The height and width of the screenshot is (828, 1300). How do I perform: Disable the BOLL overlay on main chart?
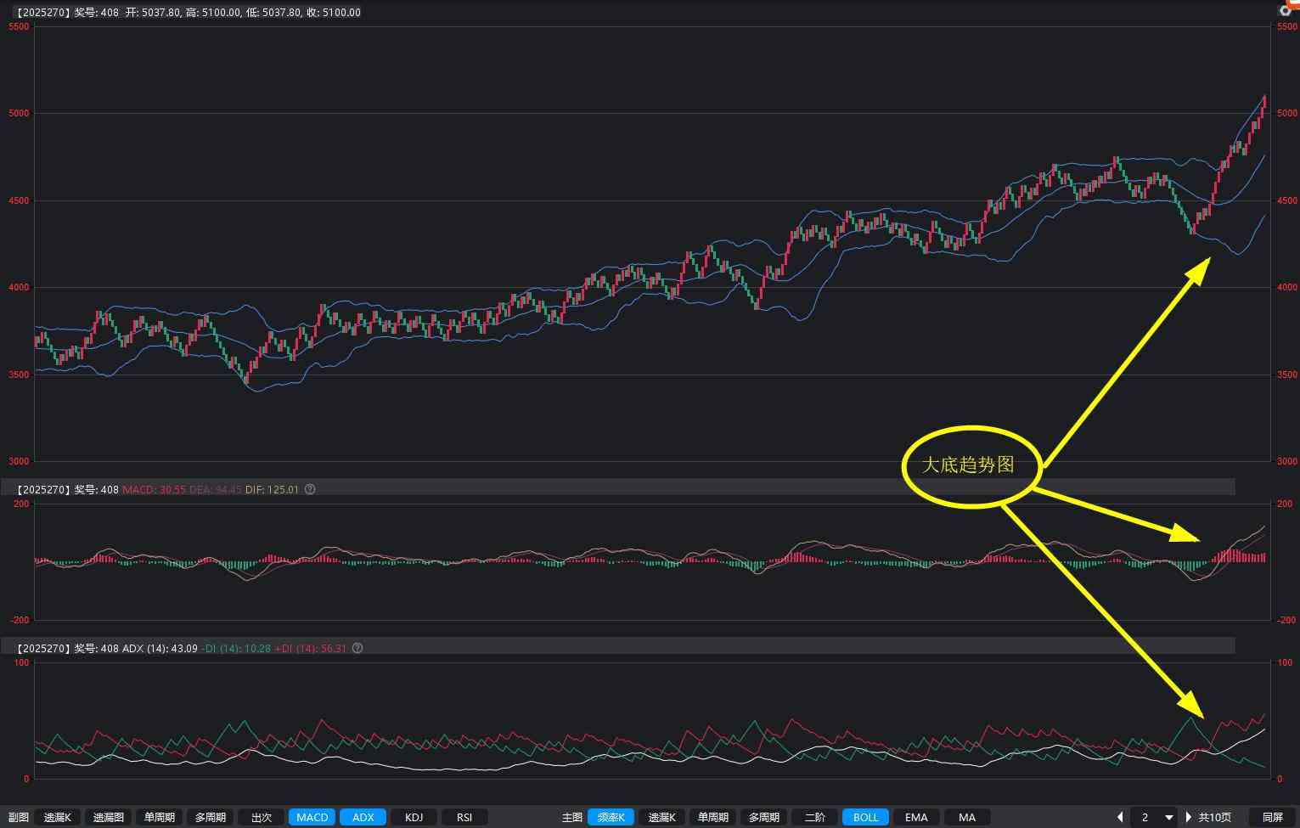coord(865,817)
